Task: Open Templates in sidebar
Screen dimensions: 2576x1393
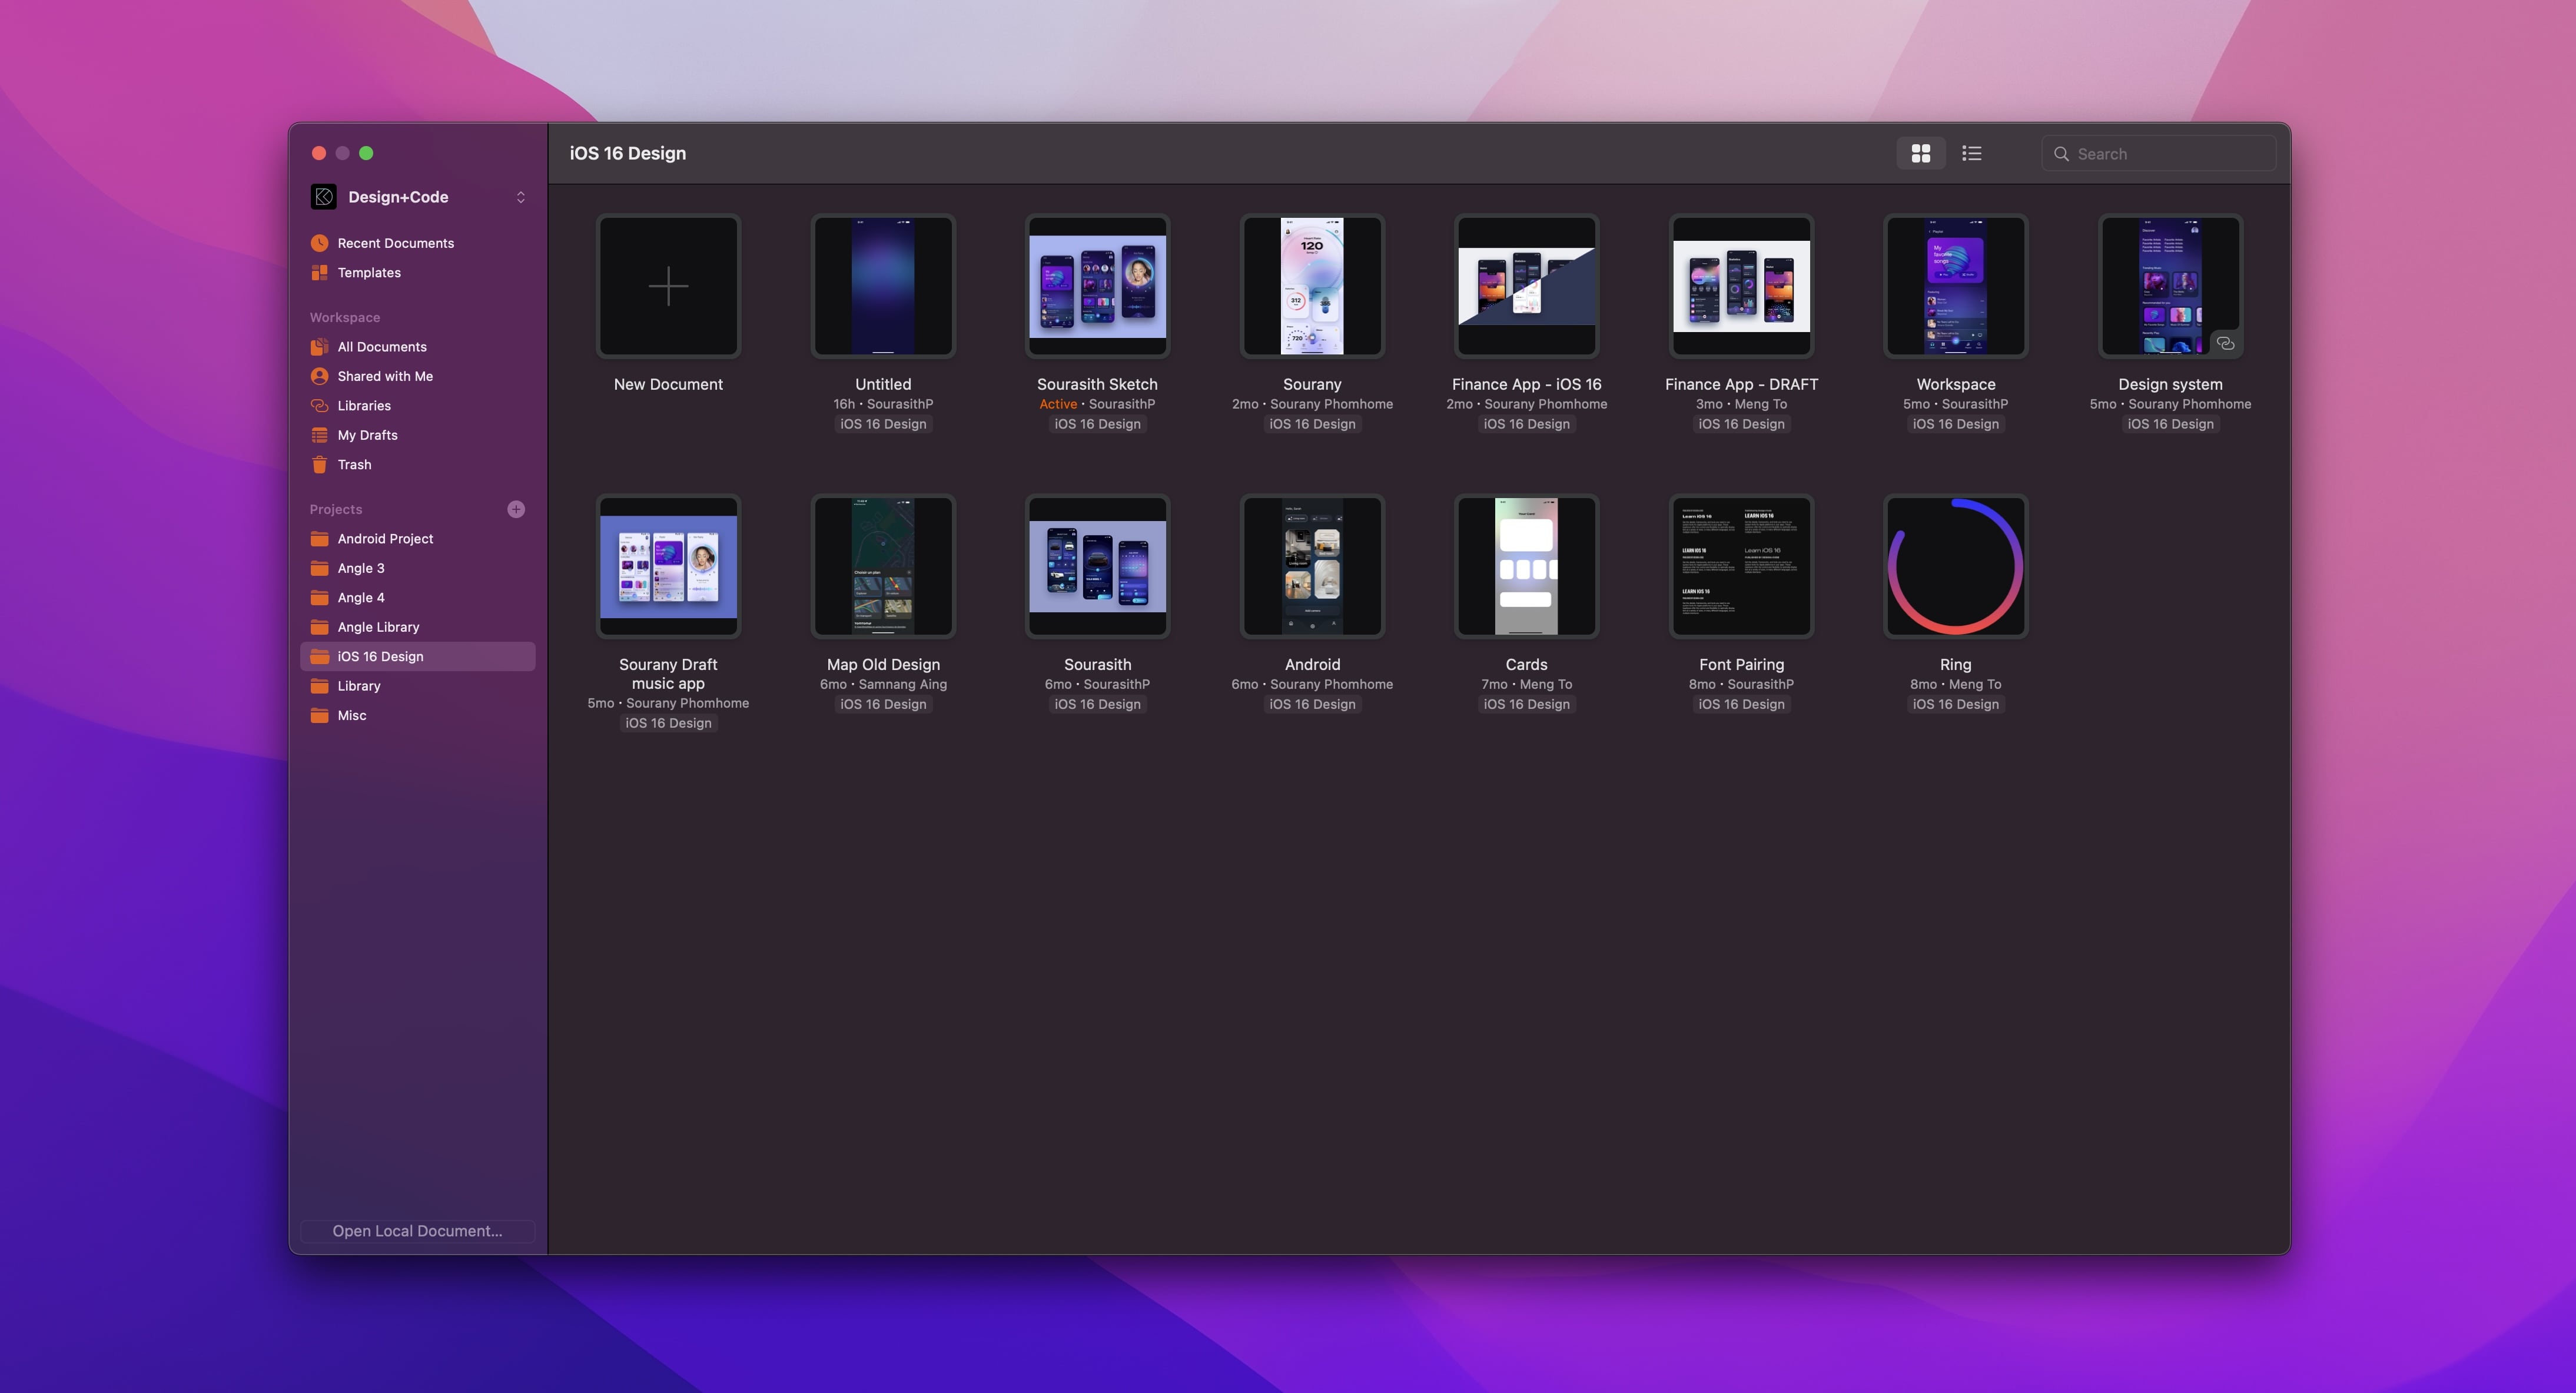Action: [368, 272]
